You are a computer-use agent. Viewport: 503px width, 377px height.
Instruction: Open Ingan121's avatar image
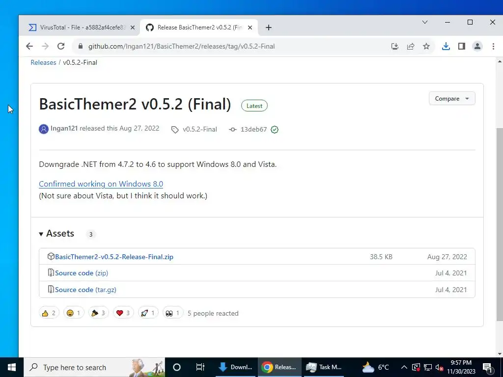click(44, 129)
